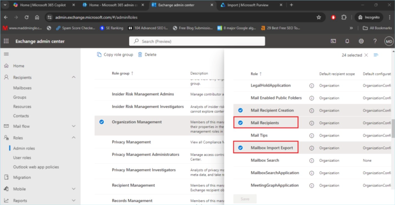This screenshot has width=395, height=205.
Task: Open the browser extensions puzzle icon
Action: pyautogui.click(x=344, y=17)
